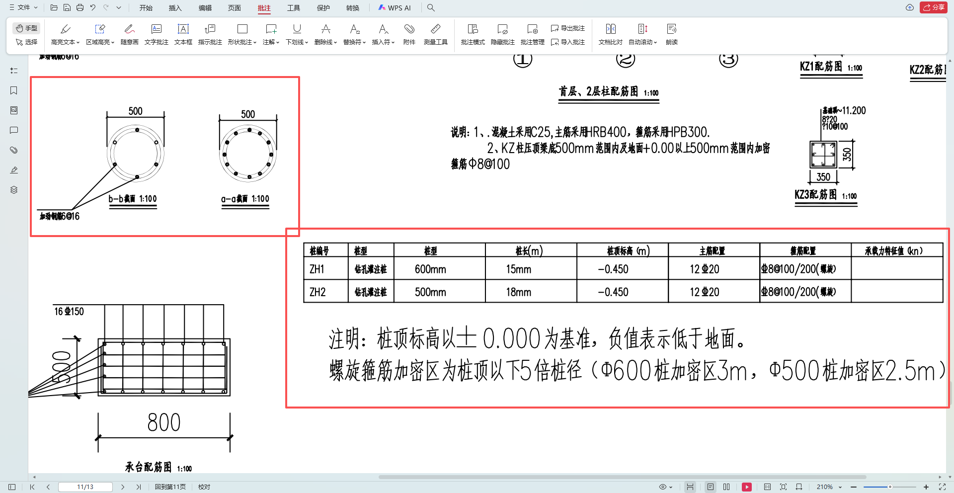Open the 文字批注 text annotation tool
Image resolution: width=954 pixels, height=493 pixels.
[157, 34]
